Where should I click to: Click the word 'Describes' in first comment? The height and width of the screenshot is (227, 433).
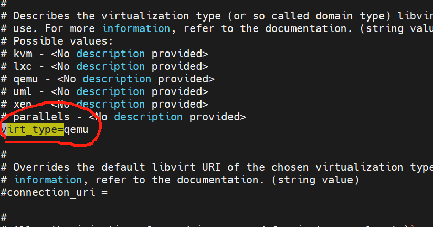[x=41, y=16]
